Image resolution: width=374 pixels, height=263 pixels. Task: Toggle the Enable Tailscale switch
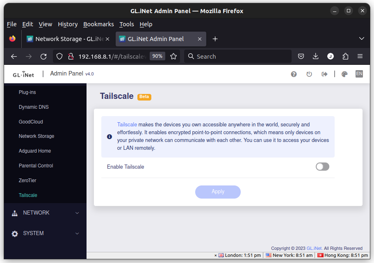point(322,167)
